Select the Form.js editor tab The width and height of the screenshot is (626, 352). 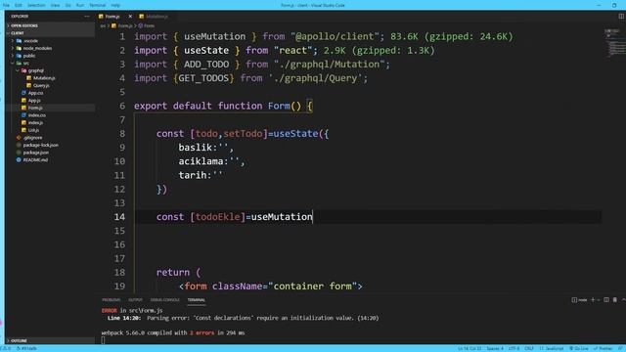click(112, 17)
